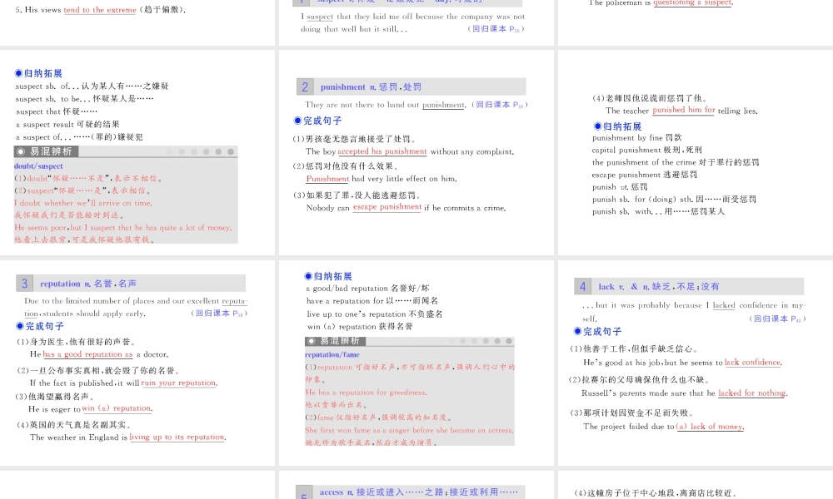Click the 'reputation/fame' blue title
The height and width of the screenshot is (499, 833).
click(332, 354)
